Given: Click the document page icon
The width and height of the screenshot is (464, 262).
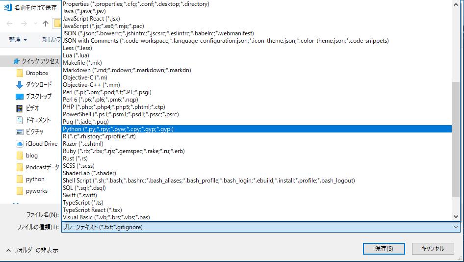Looking at the screenshot, I should [x=20, y=120].
